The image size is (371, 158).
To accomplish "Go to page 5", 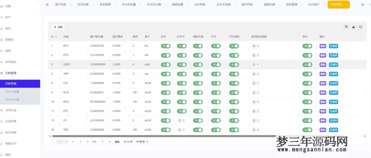I will pyautogui.click(x=81, y=142).
